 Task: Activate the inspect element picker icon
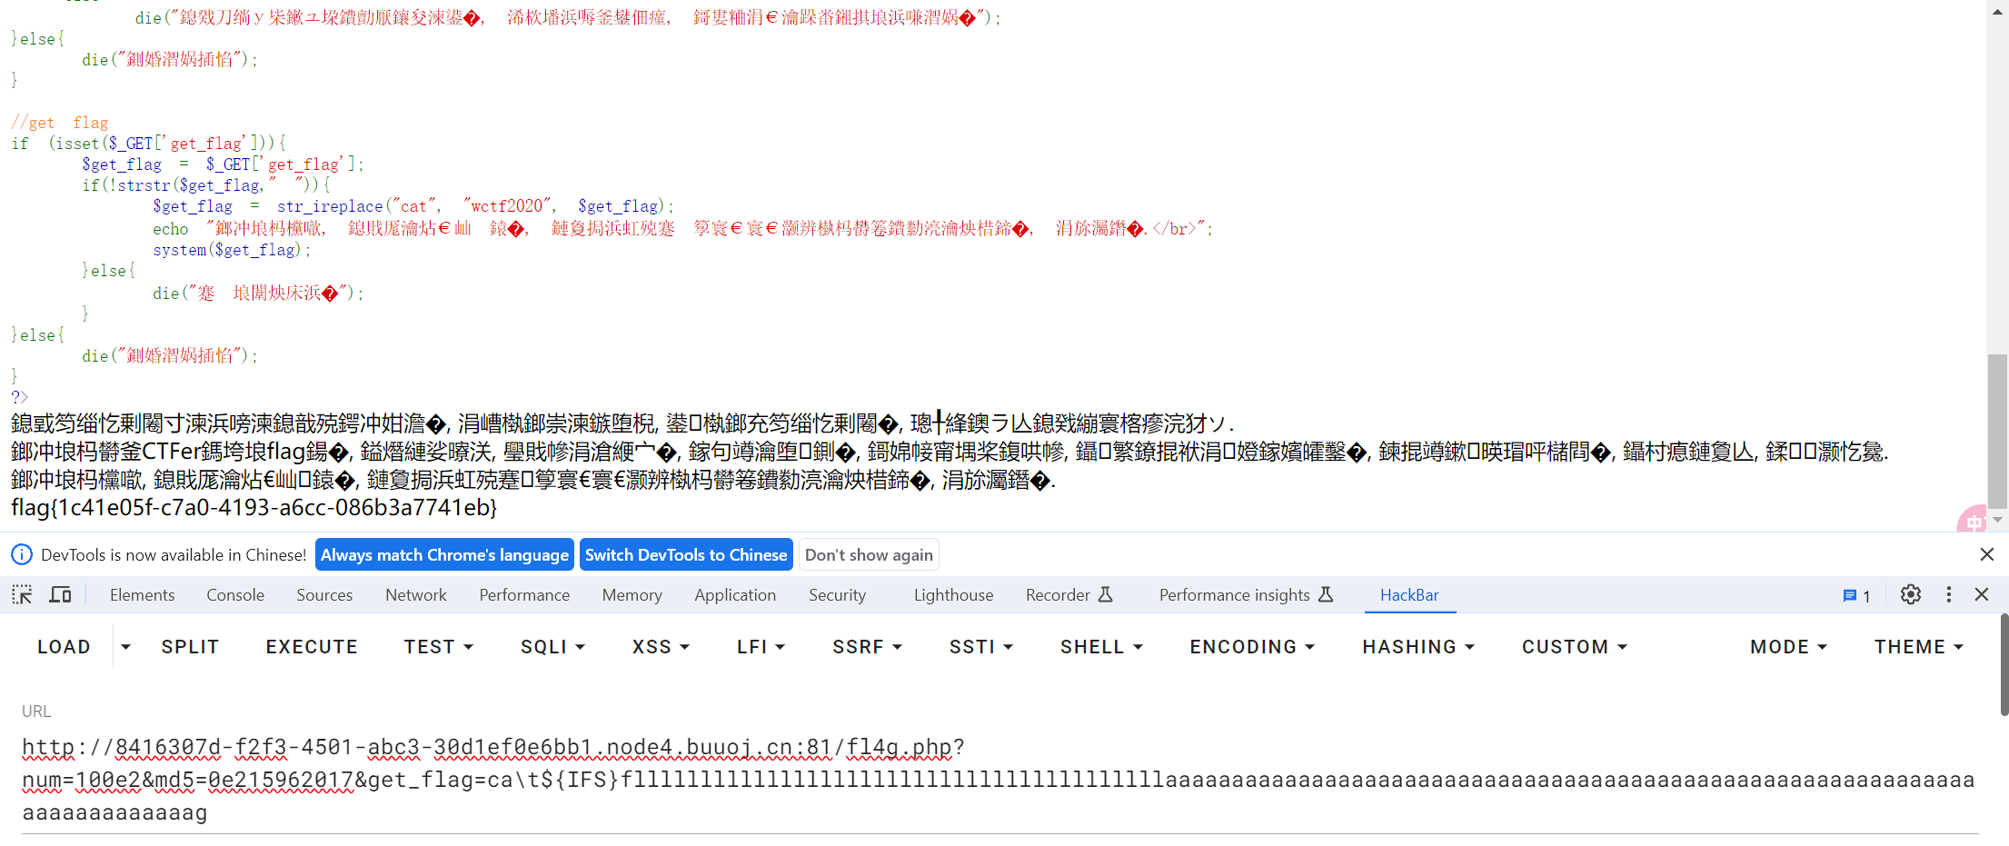click(22, 595)
